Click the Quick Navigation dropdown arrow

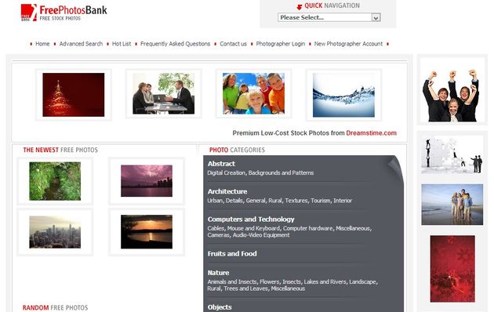376,17
